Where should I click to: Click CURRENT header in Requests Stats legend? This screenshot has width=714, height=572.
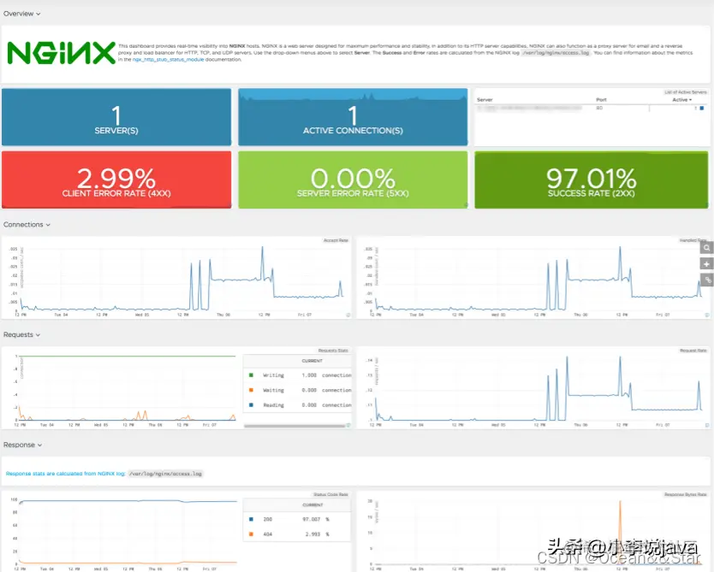click(x=312, y=361)
